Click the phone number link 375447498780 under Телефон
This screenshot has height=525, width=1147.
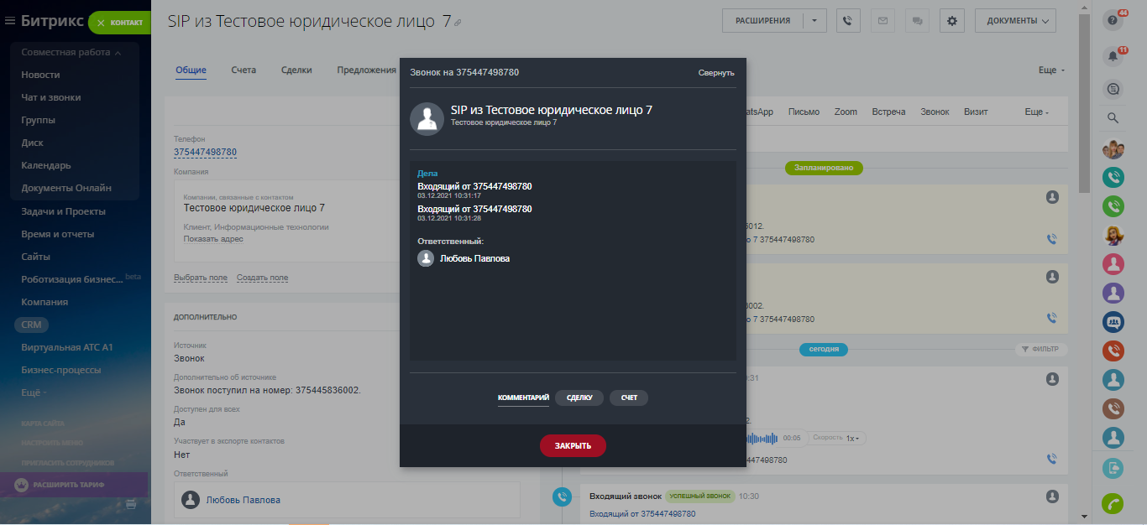(205, 152)
